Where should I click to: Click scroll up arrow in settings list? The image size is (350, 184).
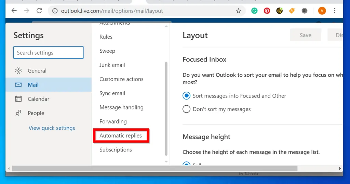tap(166, 26)
